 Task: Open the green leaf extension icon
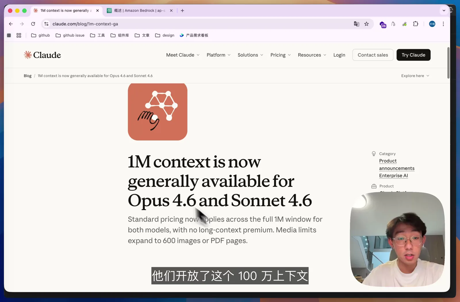405,24
